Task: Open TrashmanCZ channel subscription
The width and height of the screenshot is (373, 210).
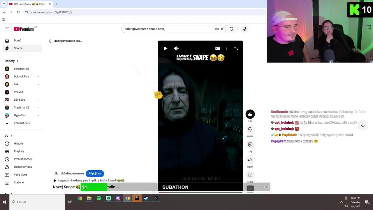Action: [22, 108]
